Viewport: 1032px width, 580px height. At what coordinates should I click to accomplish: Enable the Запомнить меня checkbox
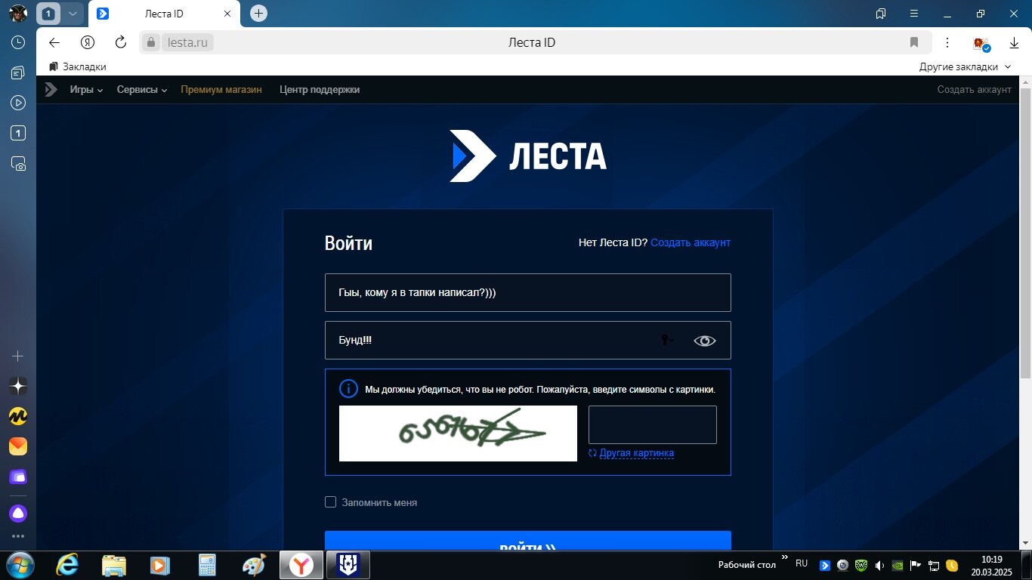(x=330, y=502)
